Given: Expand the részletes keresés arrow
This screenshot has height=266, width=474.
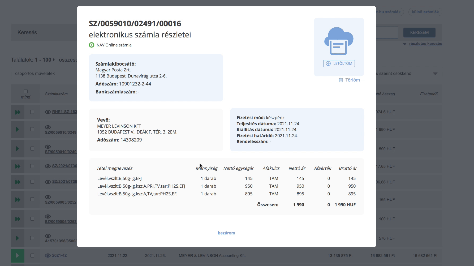Looking at the screenshot, I should click(x=405, y=44).
